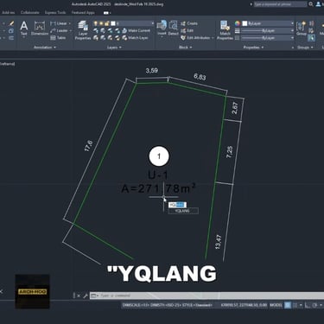
Task: Click Edit Attributes button
Action: (196, 38)
